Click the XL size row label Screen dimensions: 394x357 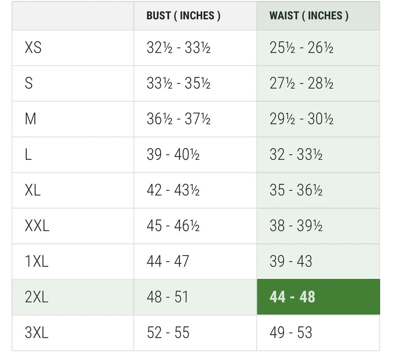tap(33, 190)
